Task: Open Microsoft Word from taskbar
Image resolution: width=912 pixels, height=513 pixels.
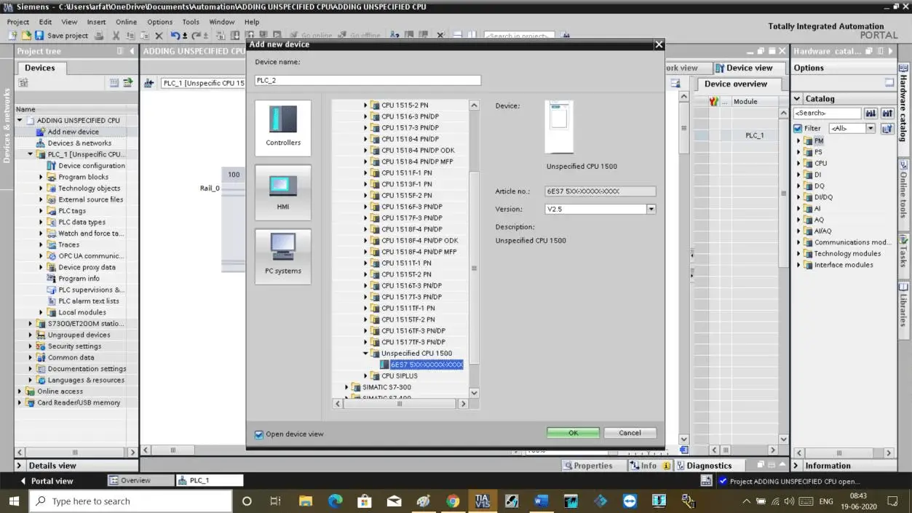Action: pyautogui.click(x=541, y=501)
